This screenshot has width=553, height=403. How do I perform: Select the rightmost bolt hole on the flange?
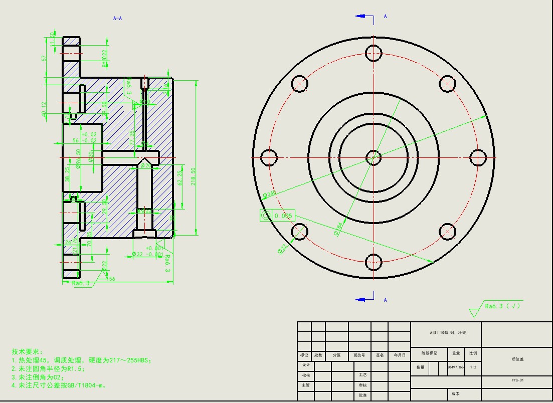click(x=478, y=157)
